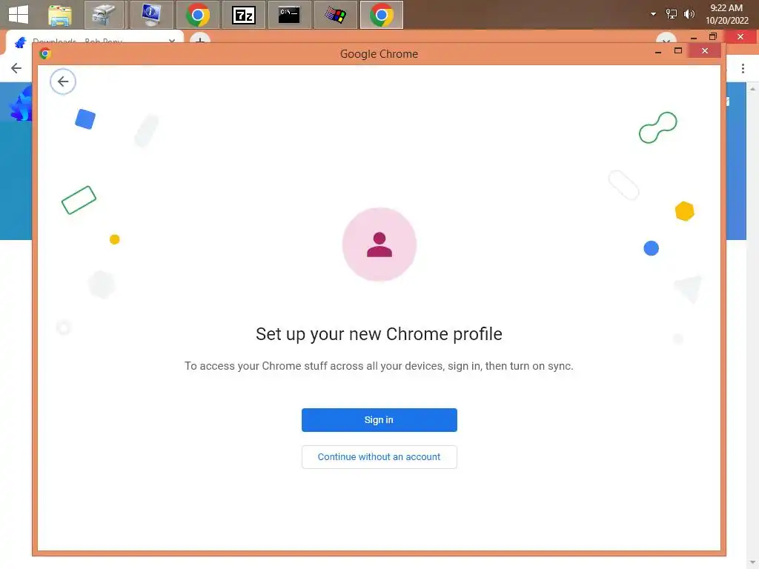The width and height of the screenshot is (759, 569).
Task: Open a new tab in background Chrome
Action: click(x=199, y=39)
